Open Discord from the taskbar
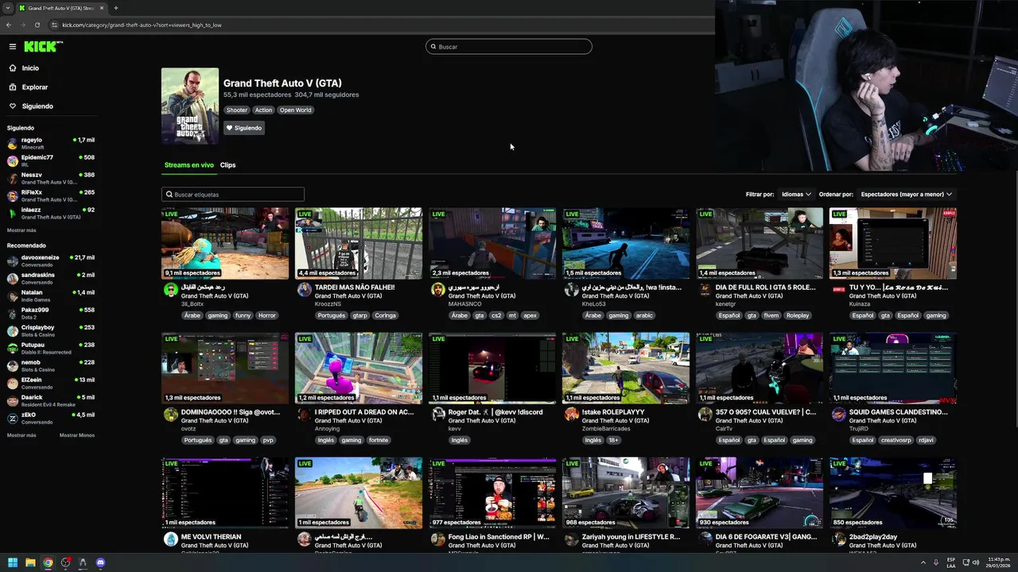The height and width of the screenshot is (572, 1018). (100, 562)
